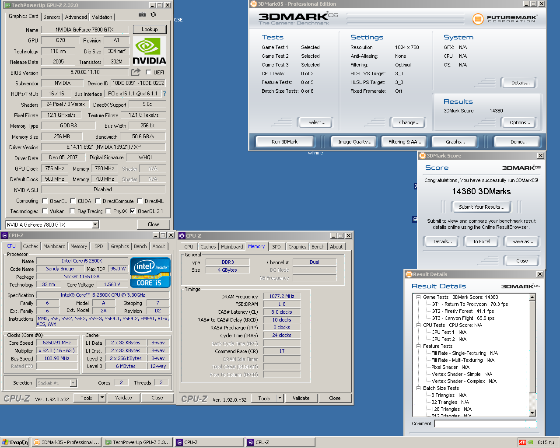Click the Futuremark logo in 3DMark05
The image size is (560, 448).
click(x=505, y=19)
